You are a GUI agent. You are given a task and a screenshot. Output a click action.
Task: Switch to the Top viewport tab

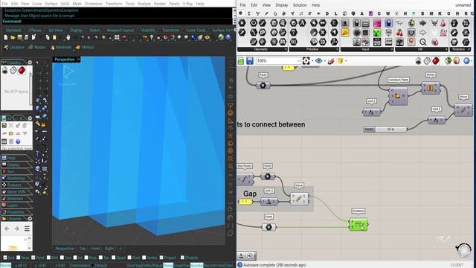(83, 249)
